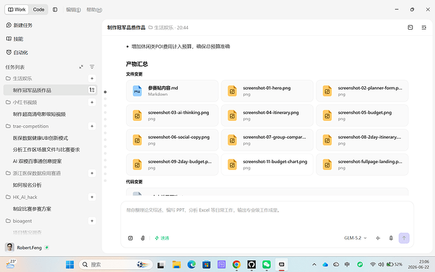
Task: Open Windows Start menu
Action: (69, 265)
